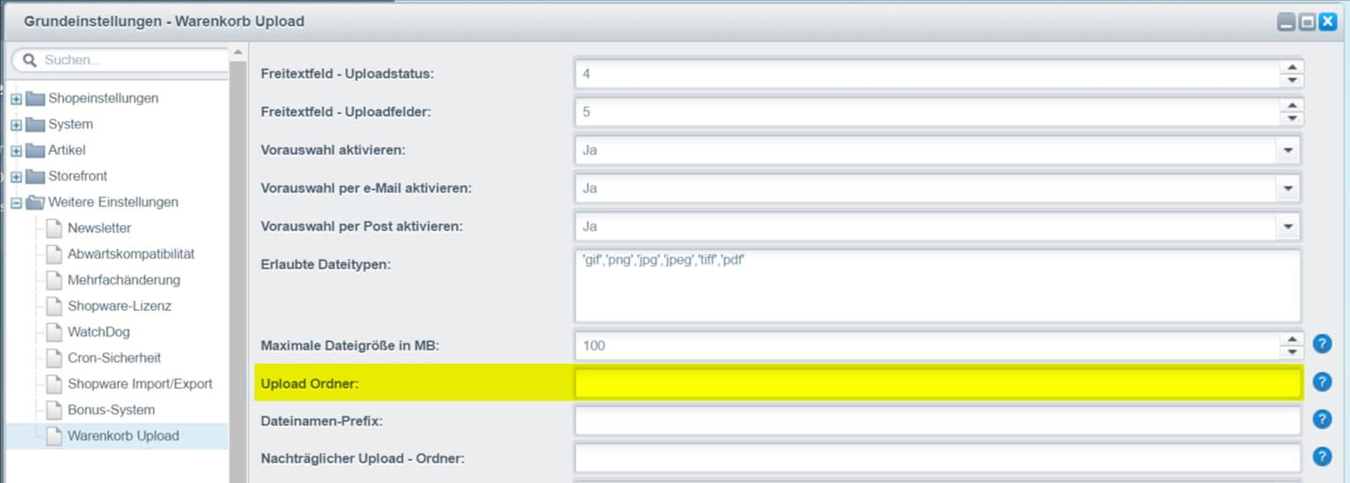Minimize the Grundeinstellungen window

(x=1287, y=23)
